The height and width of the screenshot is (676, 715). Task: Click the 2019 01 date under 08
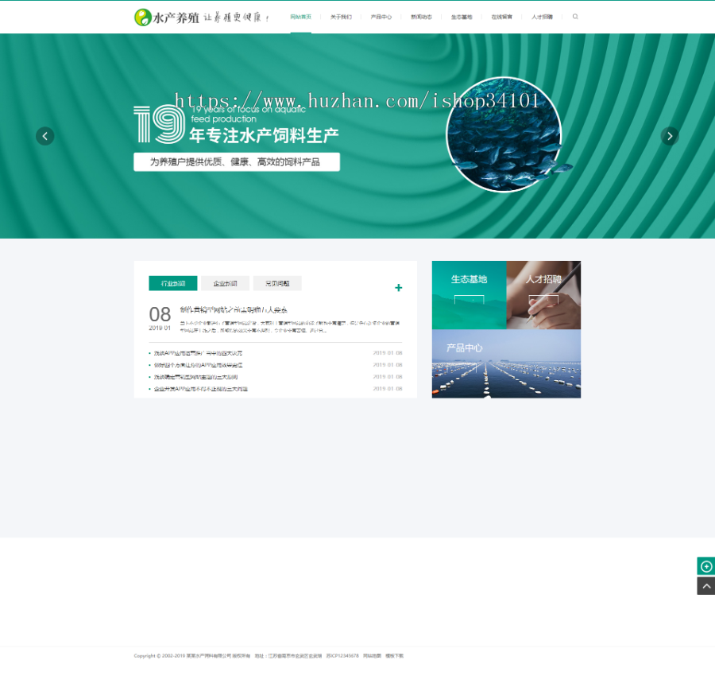(160, 328)
